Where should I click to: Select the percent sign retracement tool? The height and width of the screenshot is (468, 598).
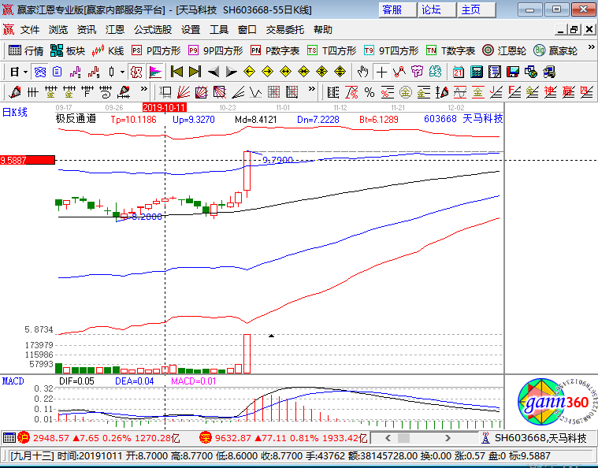tap(370, 92)
